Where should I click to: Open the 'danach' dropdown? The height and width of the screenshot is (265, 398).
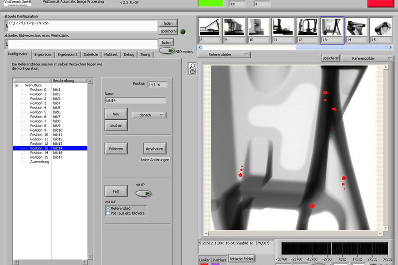click(149, 115)
